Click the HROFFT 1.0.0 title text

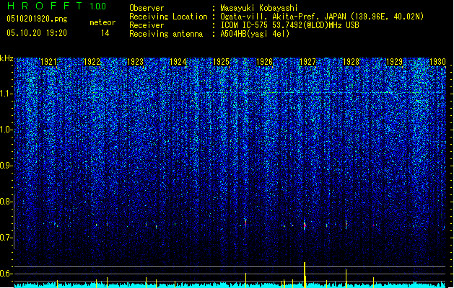click(x=57, y=6)
